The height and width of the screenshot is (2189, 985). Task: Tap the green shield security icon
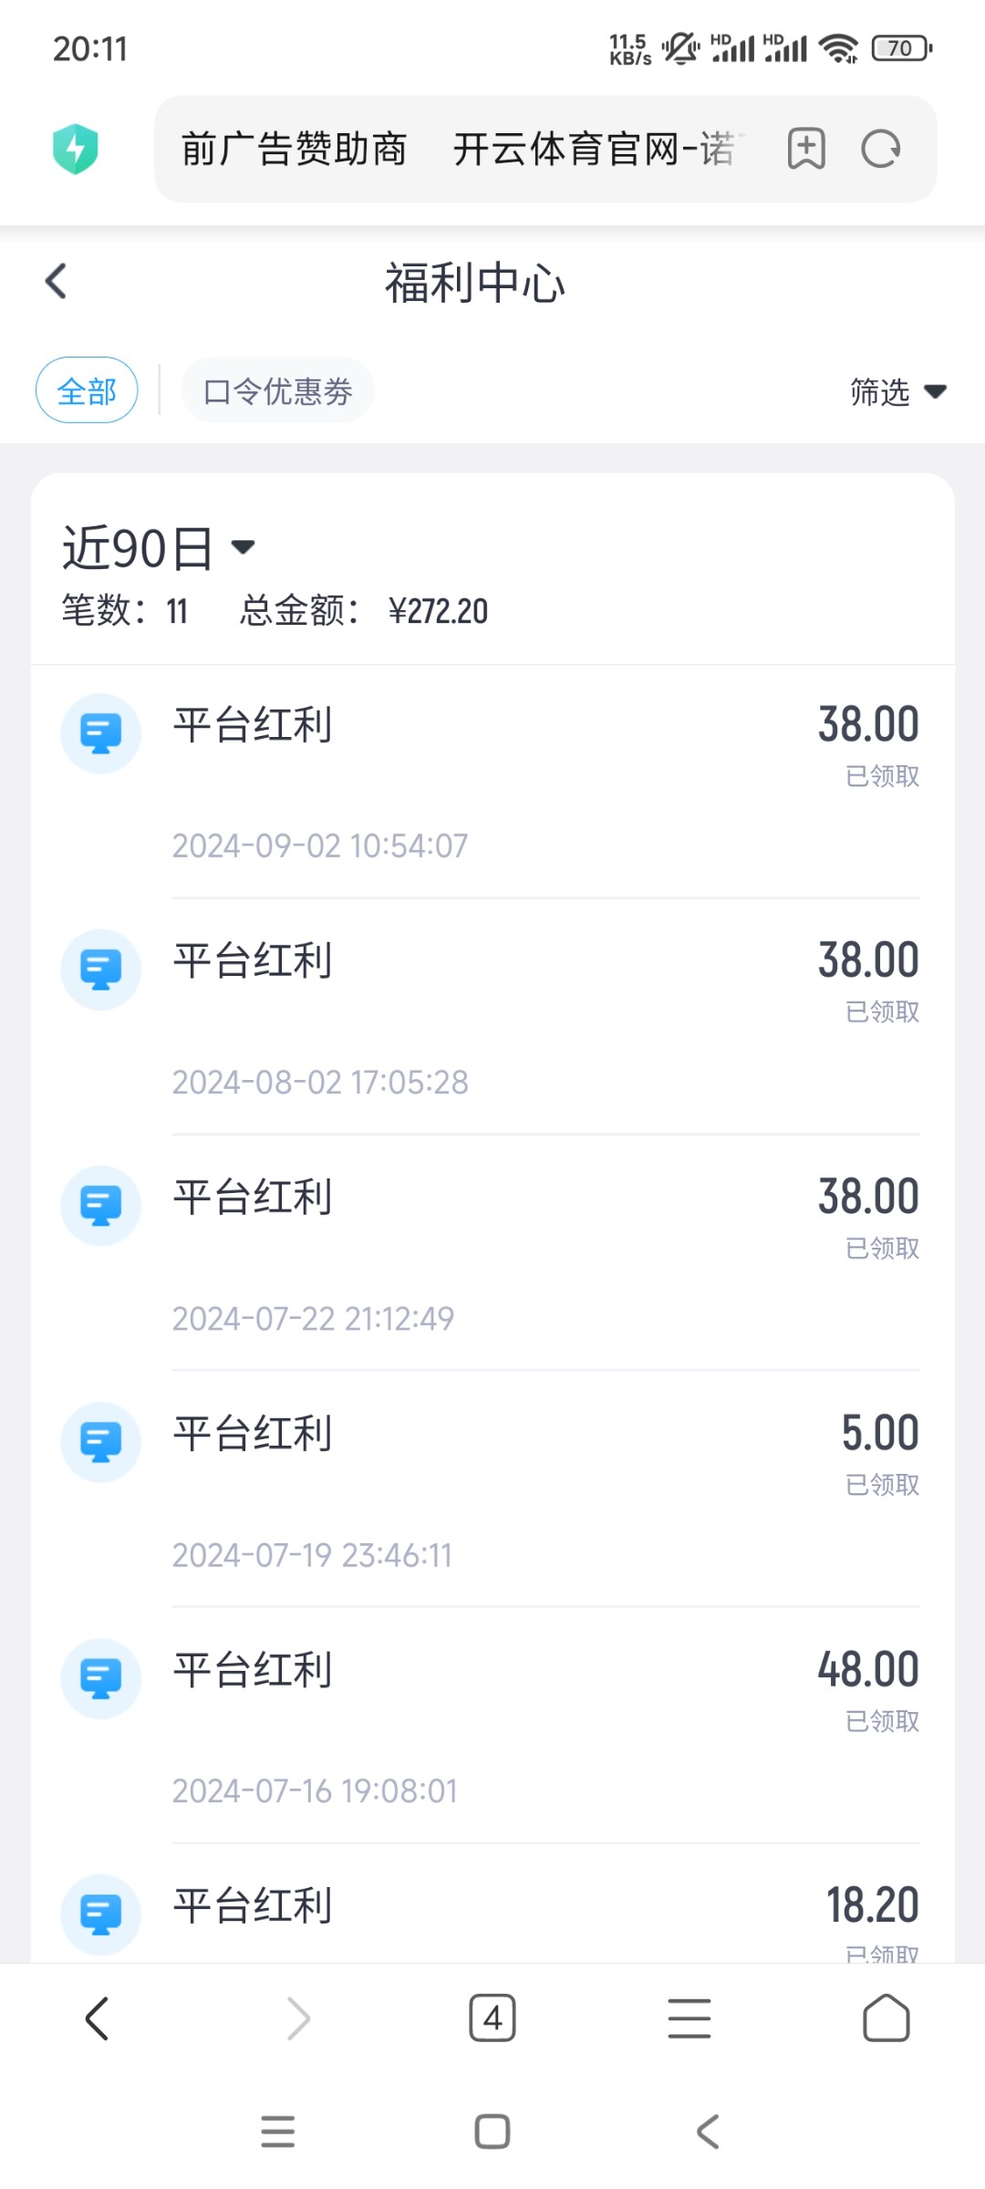75,149
